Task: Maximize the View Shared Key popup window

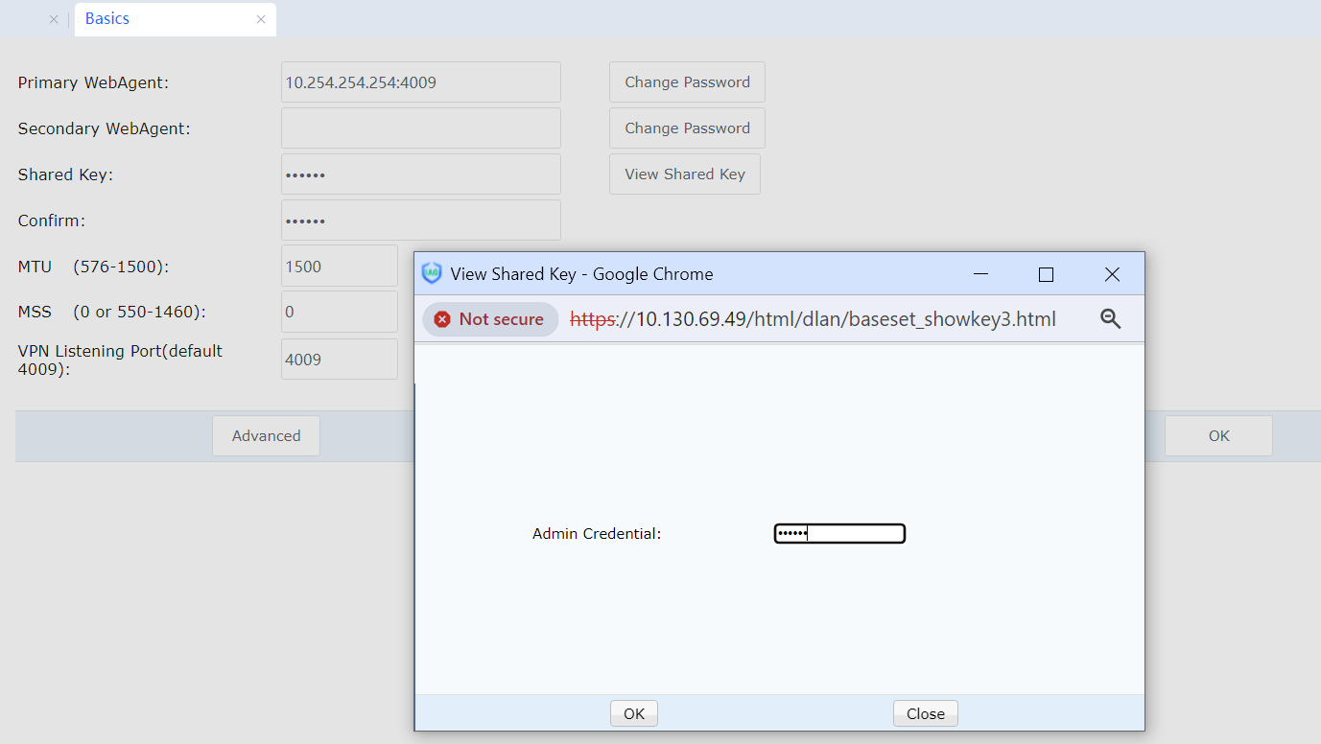Action: point(1046,274)
